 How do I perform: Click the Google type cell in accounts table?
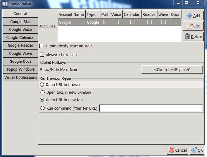[93, 22]
